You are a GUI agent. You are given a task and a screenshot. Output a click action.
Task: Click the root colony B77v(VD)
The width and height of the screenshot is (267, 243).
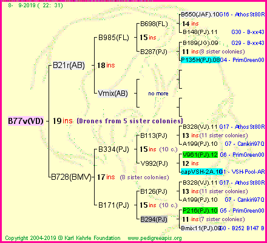25,121
